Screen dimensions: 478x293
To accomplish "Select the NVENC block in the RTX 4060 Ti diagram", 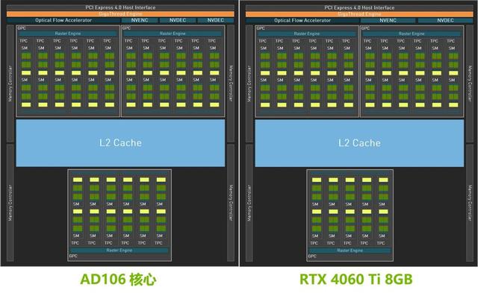I will 388,20.
